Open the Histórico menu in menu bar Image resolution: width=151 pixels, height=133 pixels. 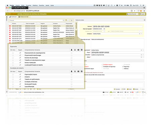point(35,5)
